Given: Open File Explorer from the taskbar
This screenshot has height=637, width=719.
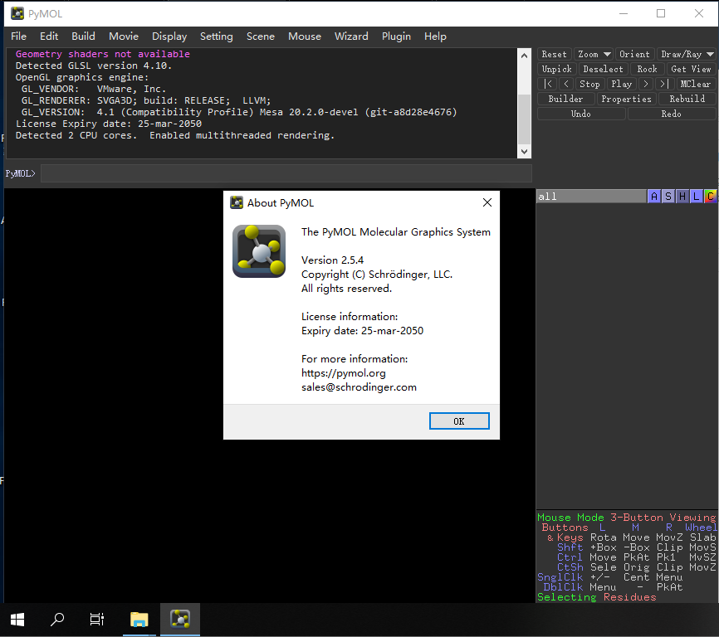Looking at the screenshot, I should (139, 620).
